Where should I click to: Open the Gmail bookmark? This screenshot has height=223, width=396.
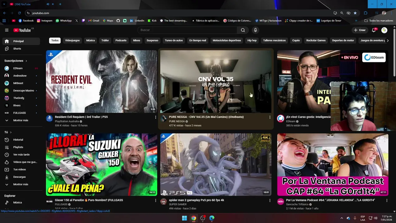click(94, 21)
